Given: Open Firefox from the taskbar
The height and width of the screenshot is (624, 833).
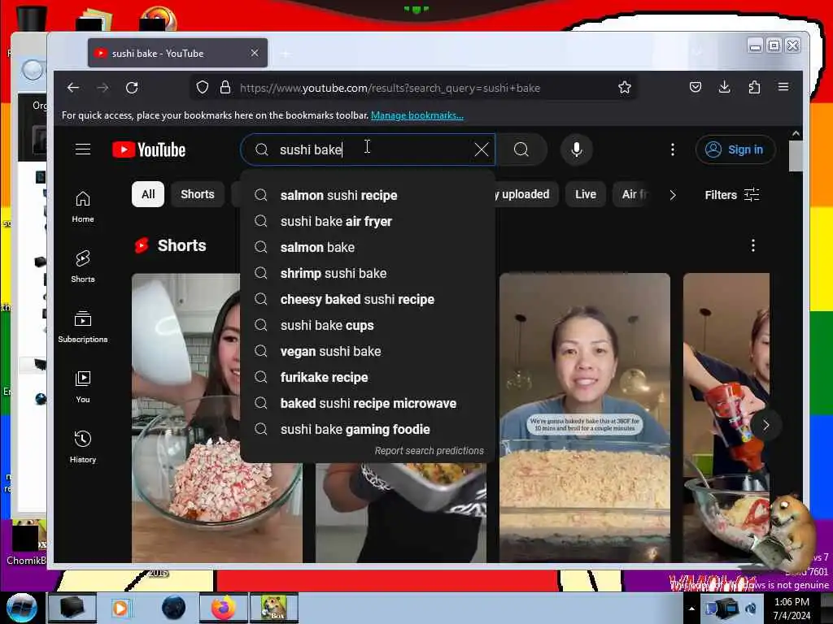Looking at the screenshot, I should click(x=224, y=608).
